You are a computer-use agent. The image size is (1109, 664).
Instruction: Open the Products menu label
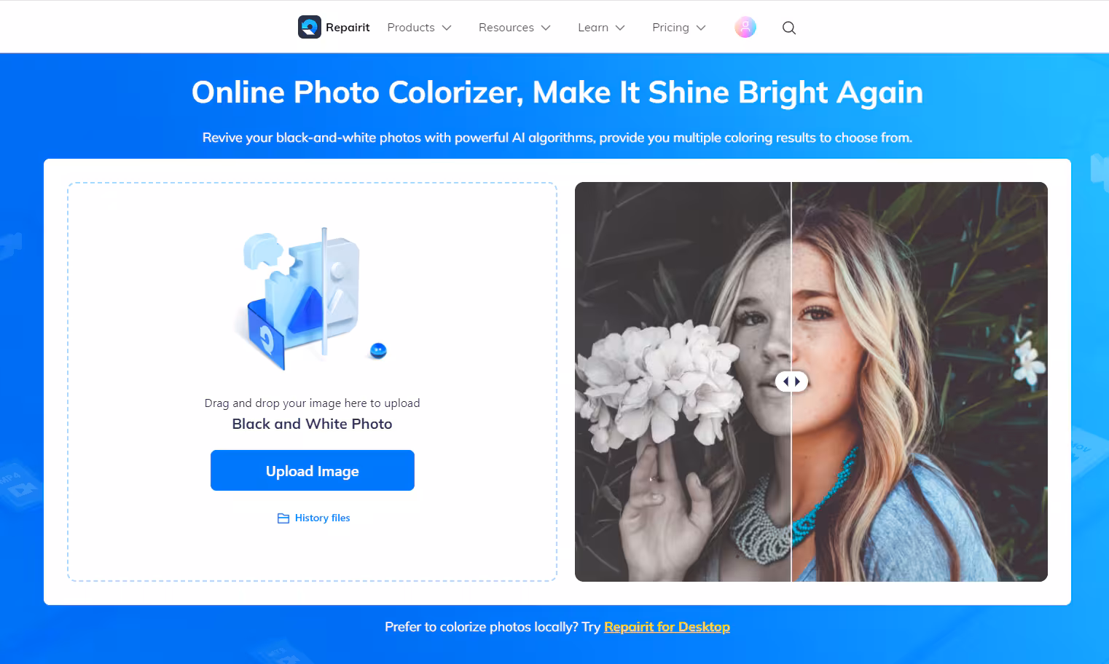pos(411,28)
